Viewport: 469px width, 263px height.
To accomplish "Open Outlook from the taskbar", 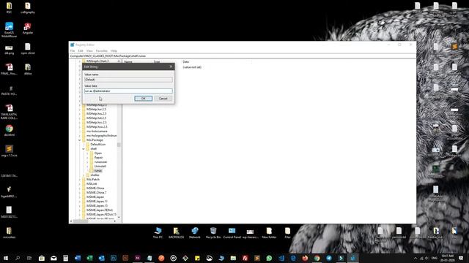I will (x=101, y=258).
